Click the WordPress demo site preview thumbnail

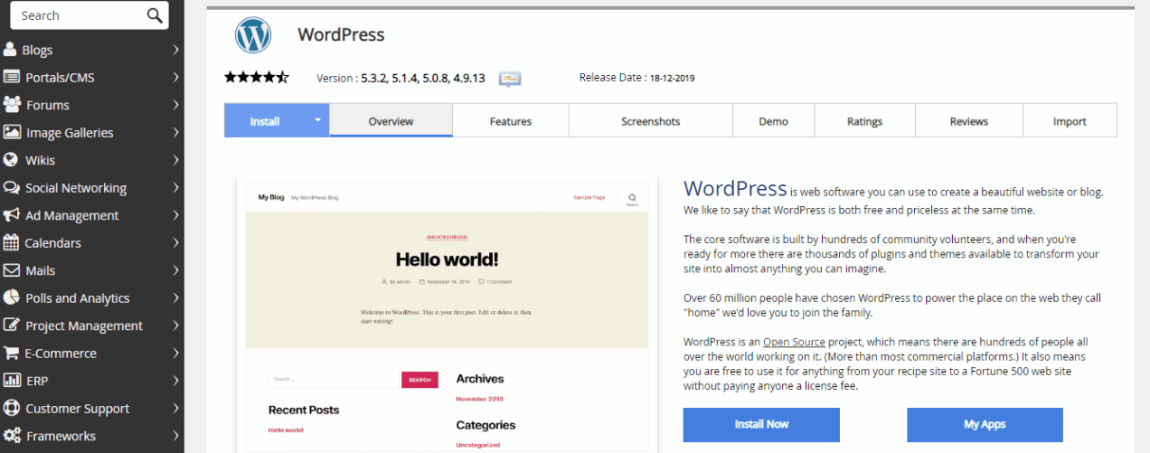[447, 316]
